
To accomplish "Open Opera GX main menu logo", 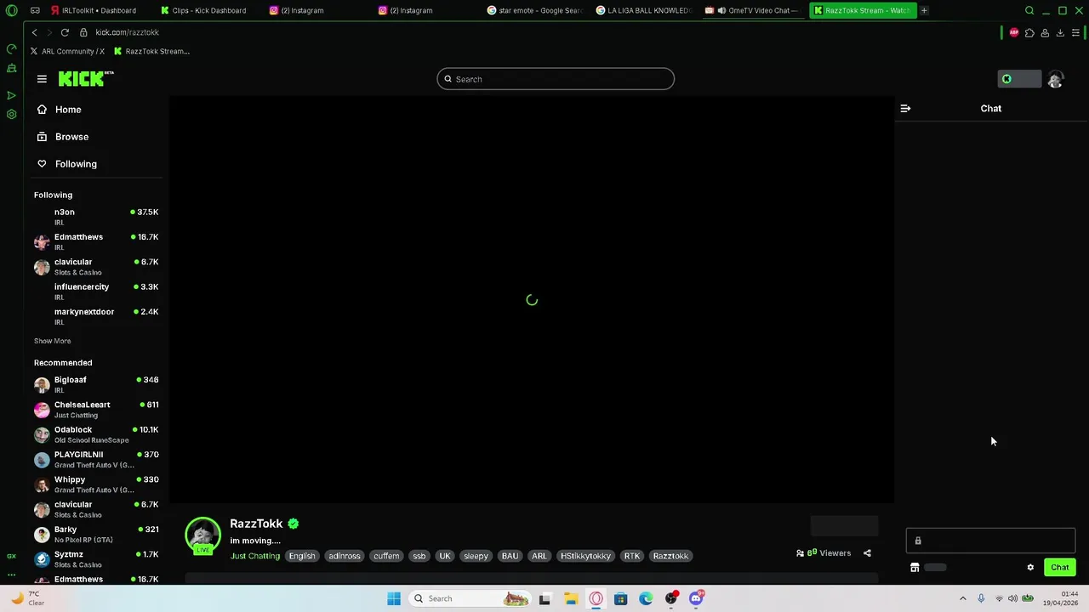I will [11, 10].
